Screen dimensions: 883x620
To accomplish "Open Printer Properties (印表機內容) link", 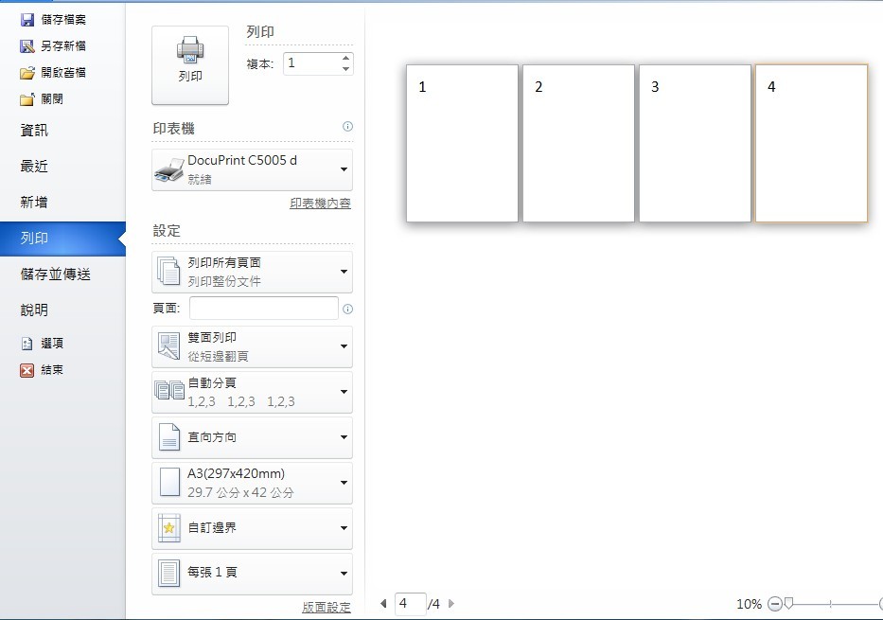I will tap(320, 204).
